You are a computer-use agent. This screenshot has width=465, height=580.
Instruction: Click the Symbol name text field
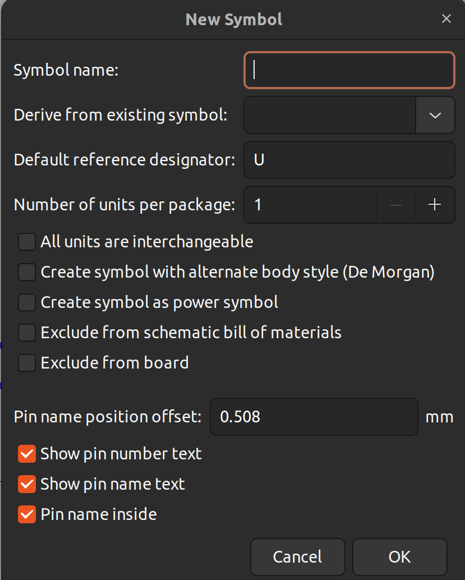[349, 70]
